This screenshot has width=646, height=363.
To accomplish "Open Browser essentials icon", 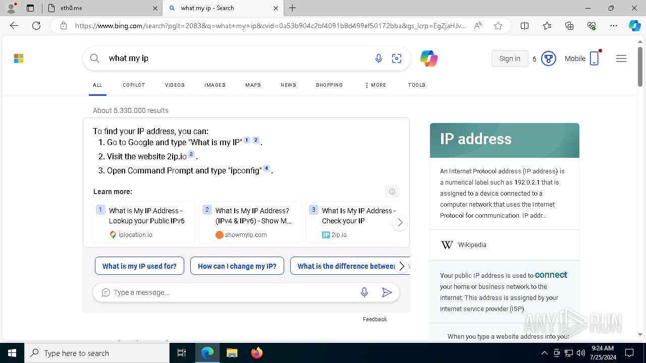I will pos(591,26).
